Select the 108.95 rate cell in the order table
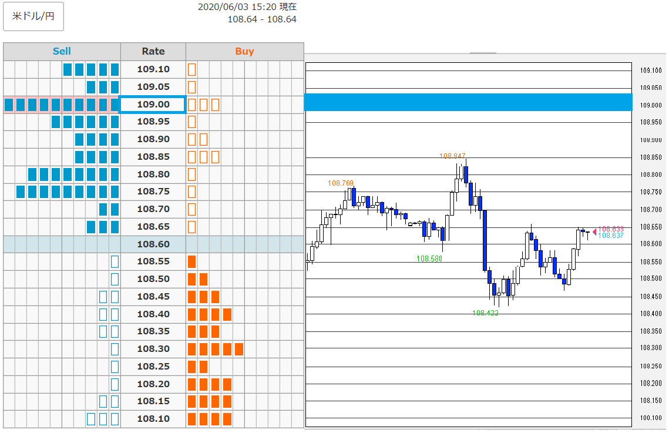 [x=153, y=122]
